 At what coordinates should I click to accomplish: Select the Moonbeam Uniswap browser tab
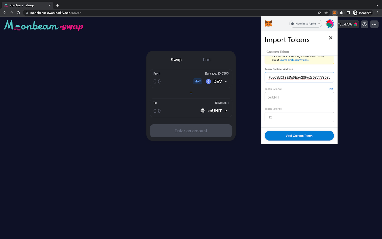click(x=27, y=5)
